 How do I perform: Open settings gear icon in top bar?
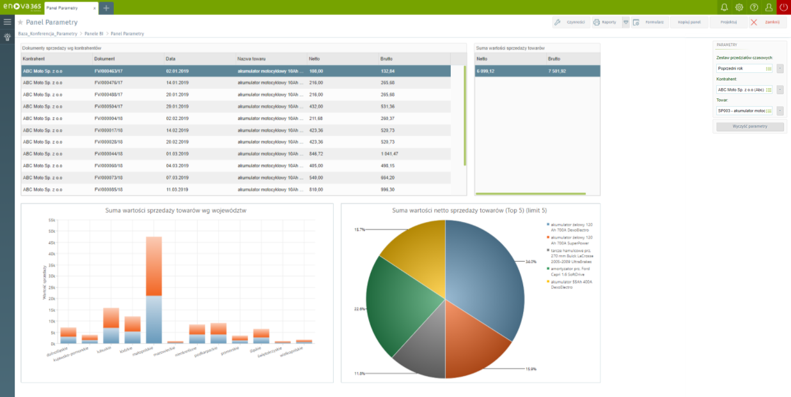click(x=739, y=8)
